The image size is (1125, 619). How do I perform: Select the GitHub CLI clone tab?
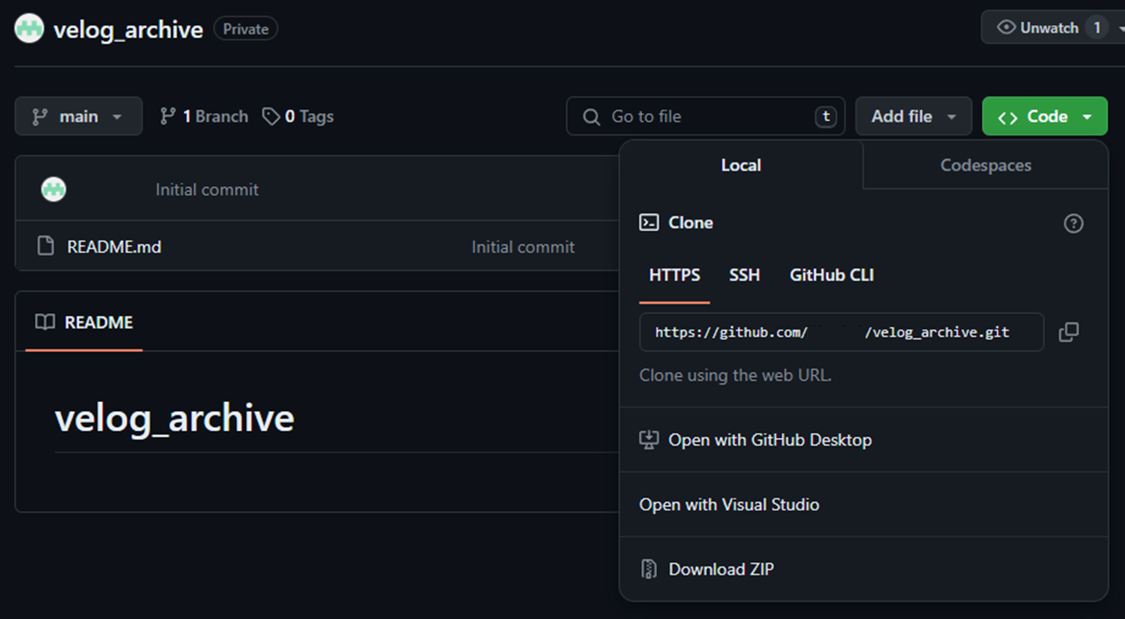831,276
